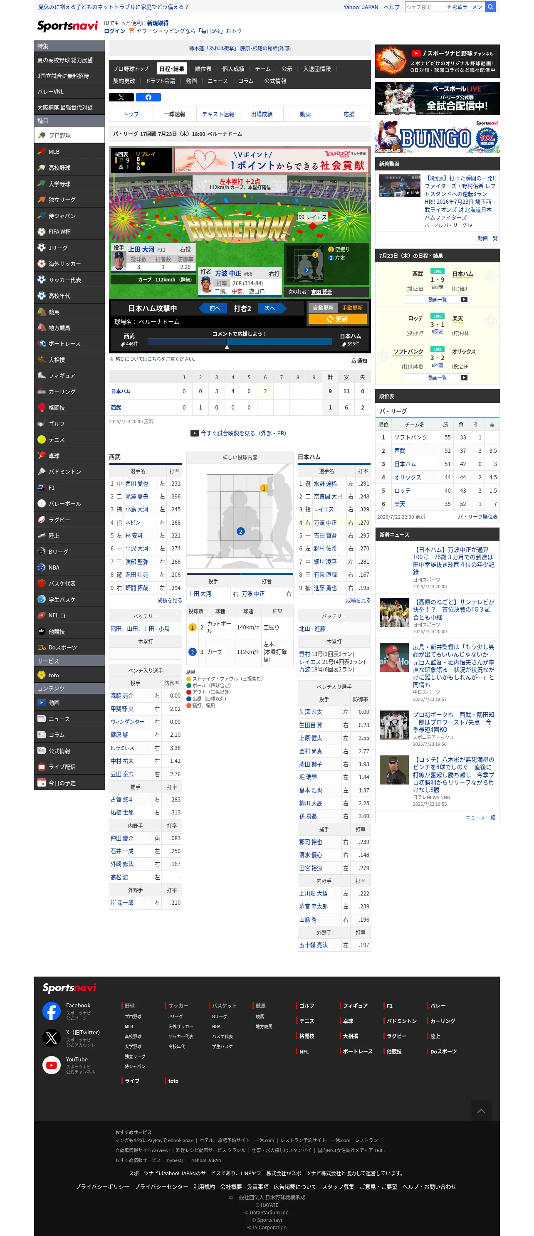Image resolution: width=534 pixels, height=1236 pixels.
Task: Expand 西武 batting stats via 成績を見る
Action: (x=169, y=600)
